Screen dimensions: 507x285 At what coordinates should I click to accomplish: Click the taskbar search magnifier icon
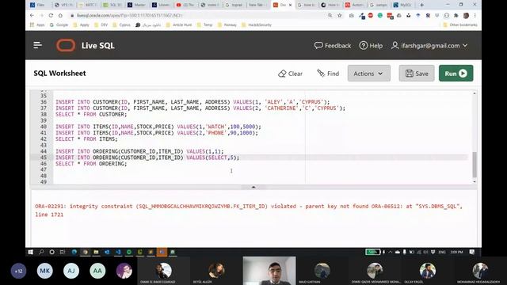(41, 252)
